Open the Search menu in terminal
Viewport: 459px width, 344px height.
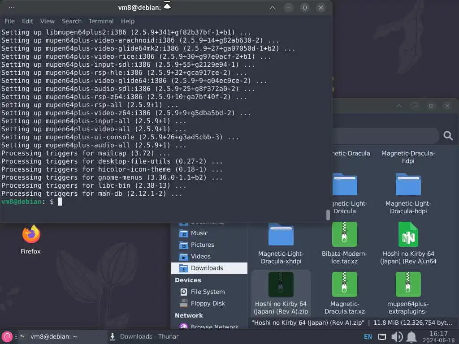(x=71, y=21)
